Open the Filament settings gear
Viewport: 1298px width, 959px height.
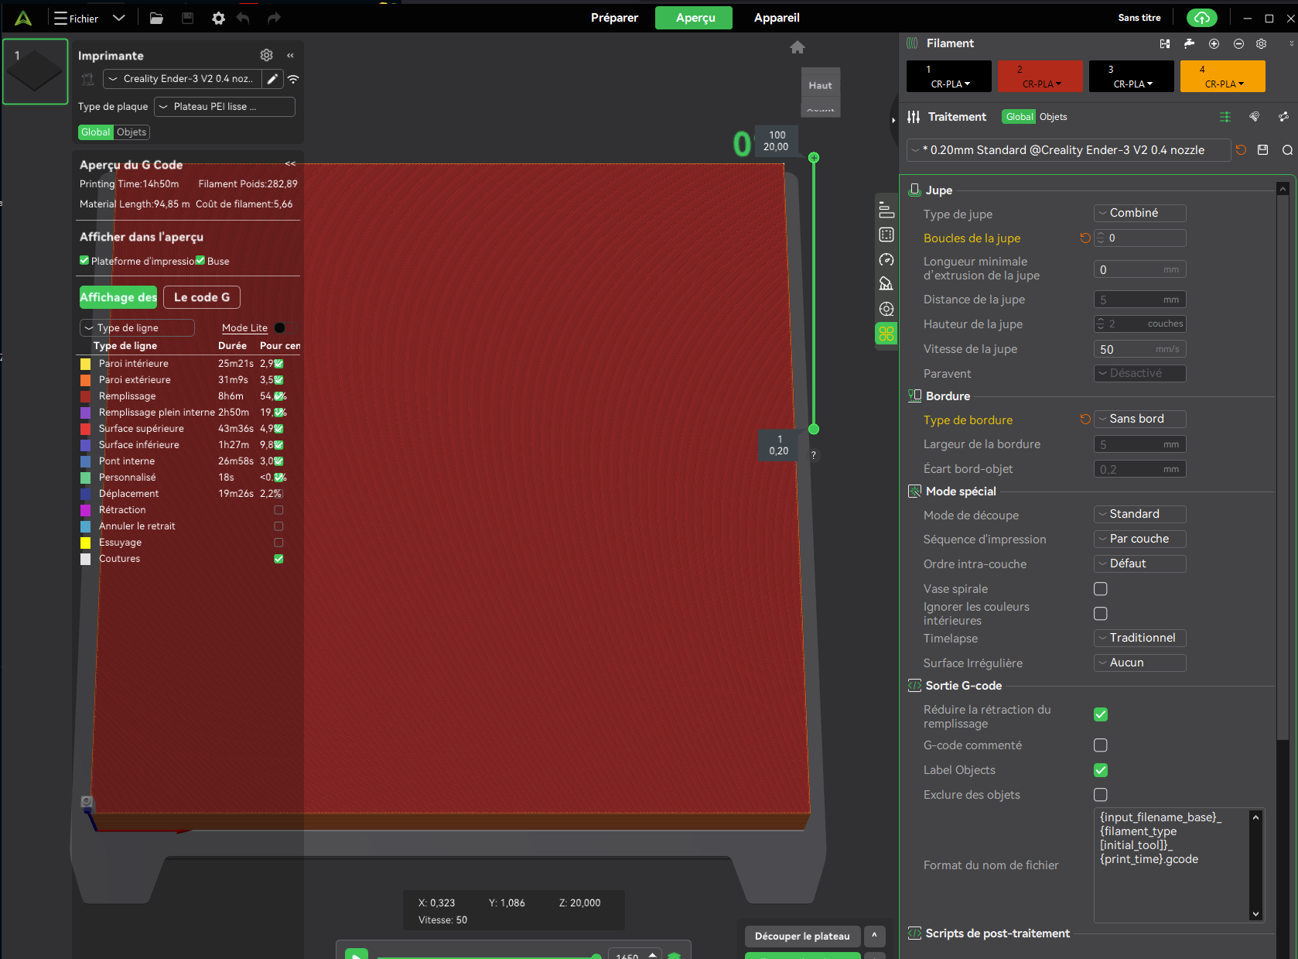click(x=1262, y=43)
